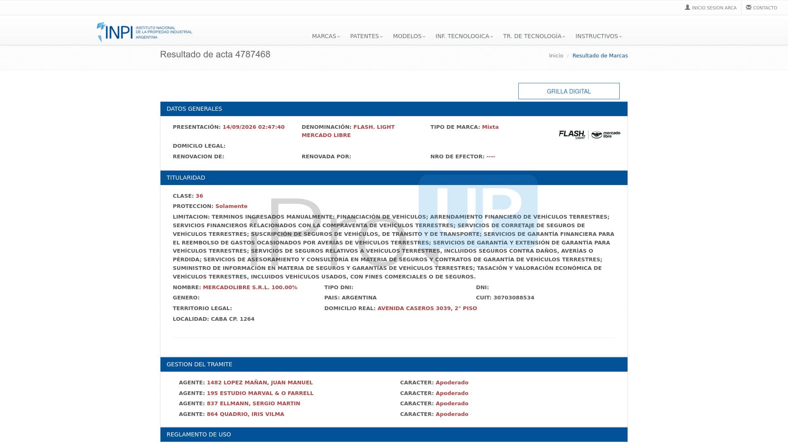Click the GESTION DEL TRAMITE section header
Image resolution: width=788 pixels, height=443 pixels.
394,364
